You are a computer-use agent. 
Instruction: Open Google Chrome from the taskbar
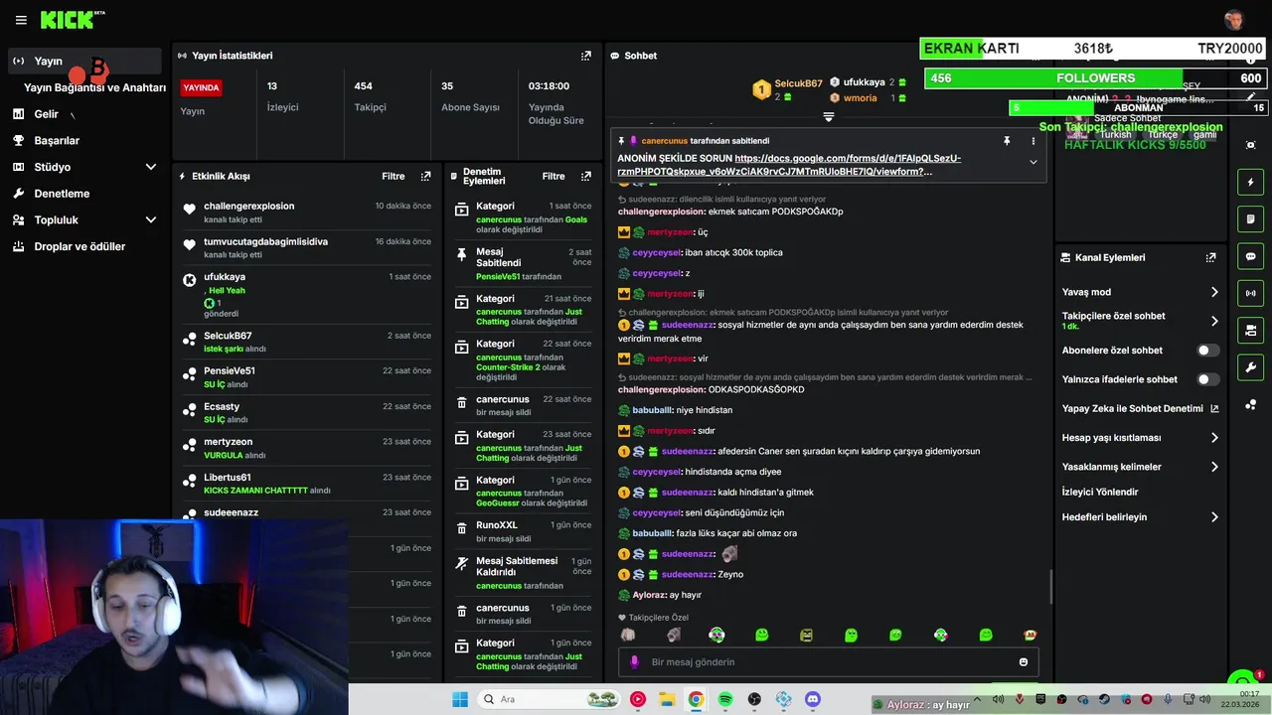click(696, 699)
